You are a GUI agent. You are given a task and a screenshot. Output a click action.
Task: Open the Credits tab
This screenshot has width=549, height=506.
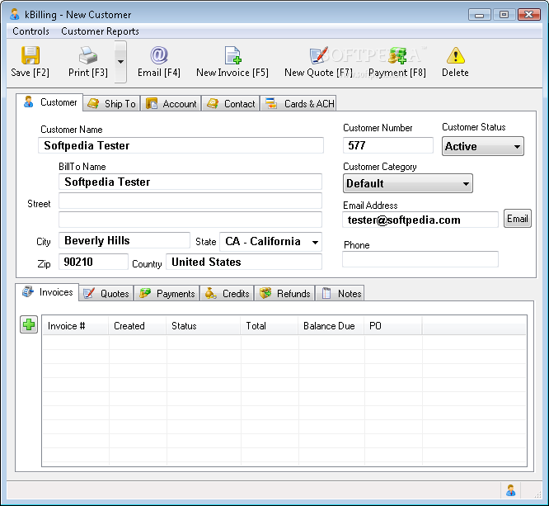pos(228,294)
